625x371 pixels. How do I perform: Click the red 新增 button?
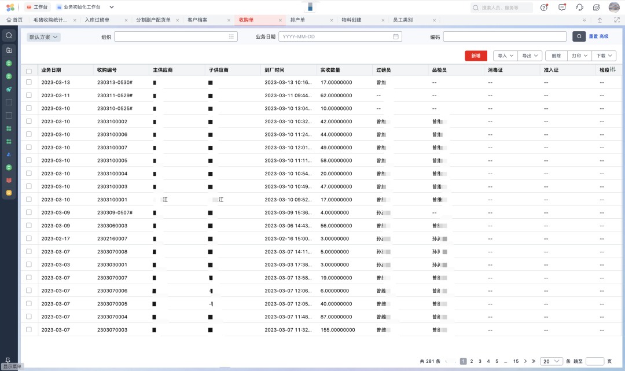[x=476, y=56]
